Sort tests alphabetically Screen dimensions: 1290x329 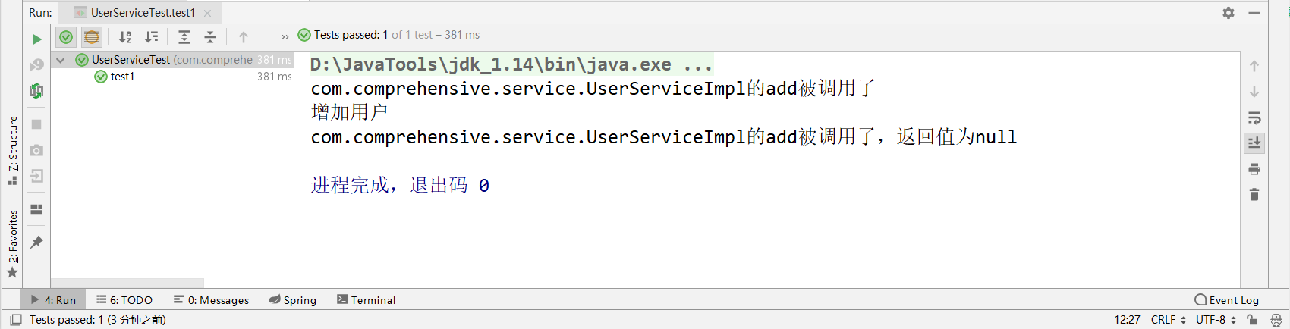125,36
